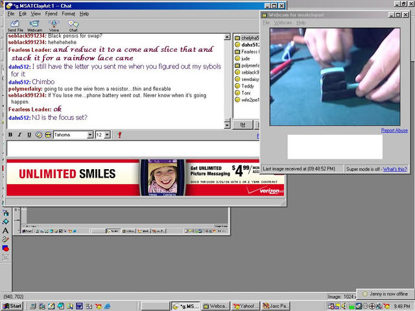The image size is (415, 311).
Task: Toggle italic text formatting
Action: click(19, 135)
